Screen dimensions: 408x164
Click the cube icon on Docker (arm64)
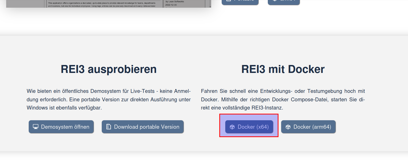(x=288, y=127)
